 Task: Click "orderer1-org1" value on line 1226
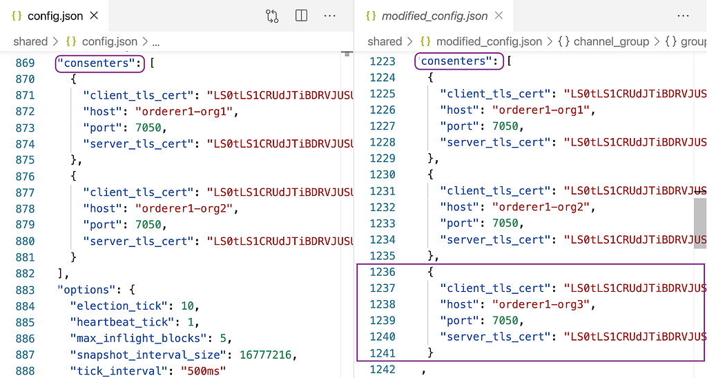point(541,110)
